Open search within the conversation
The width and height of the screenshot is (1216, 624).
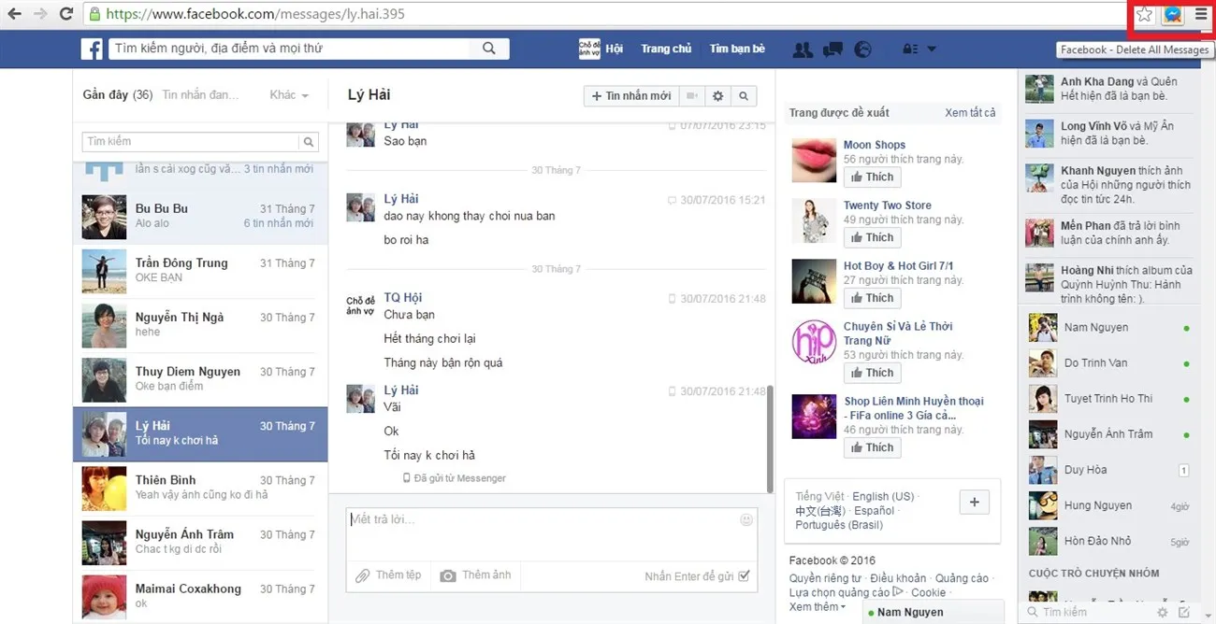[x=744, y=95]
